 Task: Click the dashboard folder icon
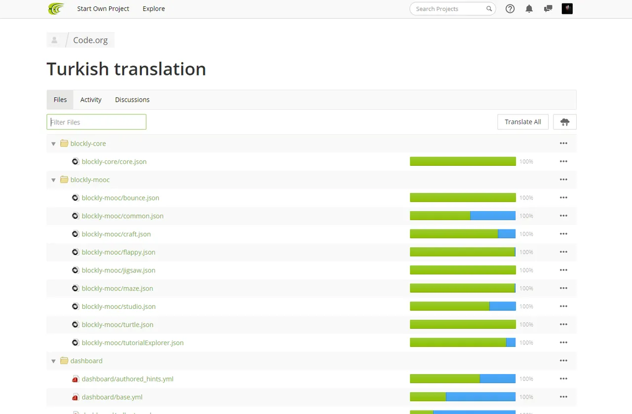coord(64,361)
